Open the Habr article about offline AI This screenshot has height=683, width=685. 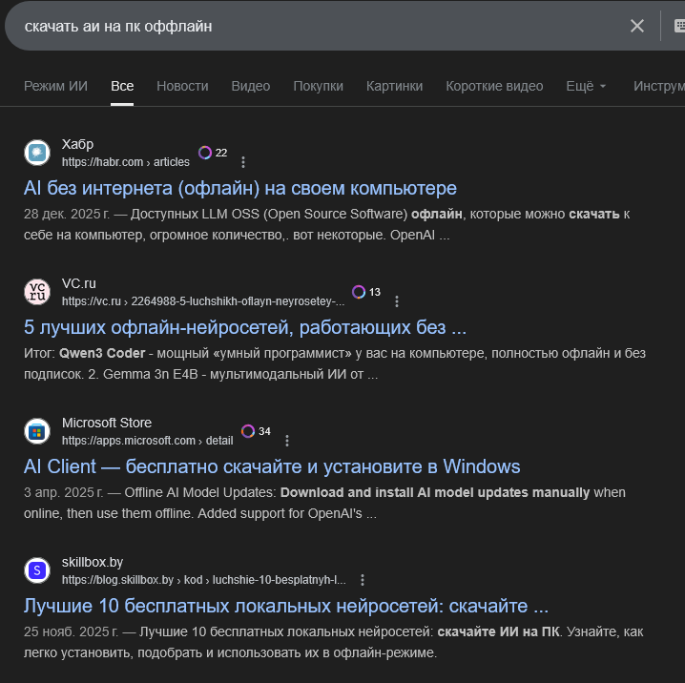240,188
